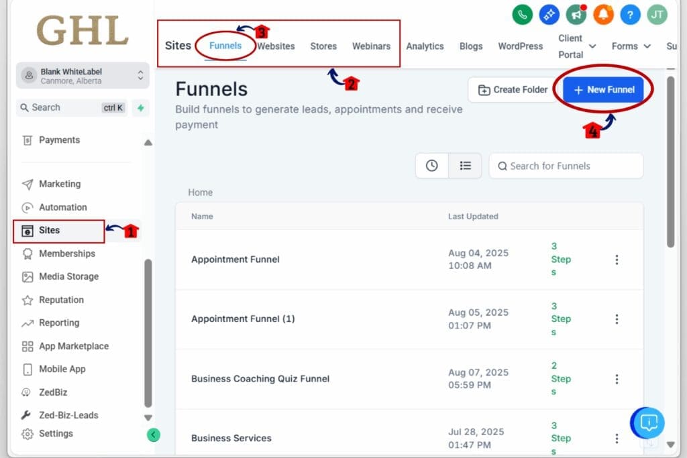Click the App Marketplace grid icon
The image size is (687, 458).
(27, 346)
